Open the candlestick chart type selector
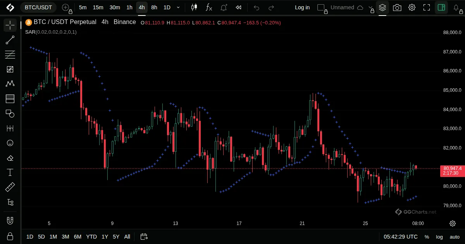Image resolution: width=465 pixels, height=244 pixels. pos(194,7)
